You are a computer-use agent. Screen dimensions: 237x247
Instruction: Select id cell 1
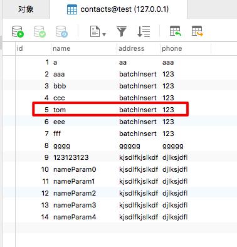coord(47,62)
